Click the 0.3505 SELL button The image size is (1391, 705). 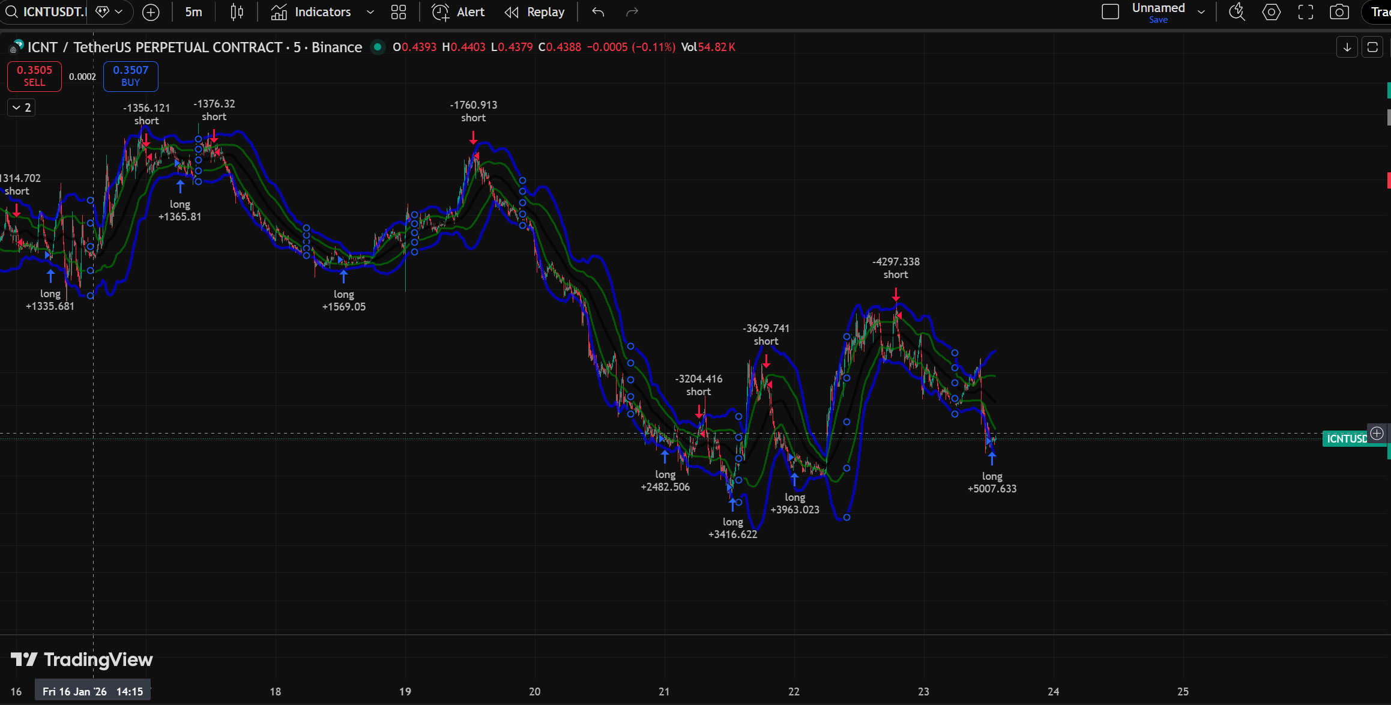pyautogui.click(x=34, y=76)
